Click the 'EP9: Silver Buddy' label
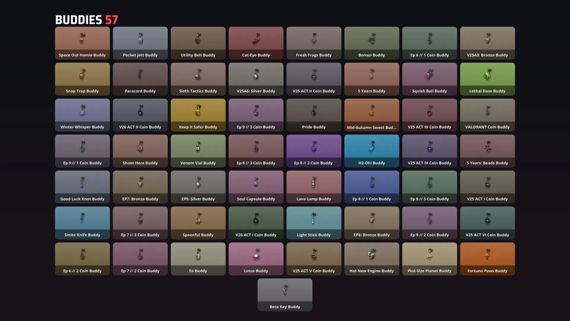570x321 pixels. 198,199
